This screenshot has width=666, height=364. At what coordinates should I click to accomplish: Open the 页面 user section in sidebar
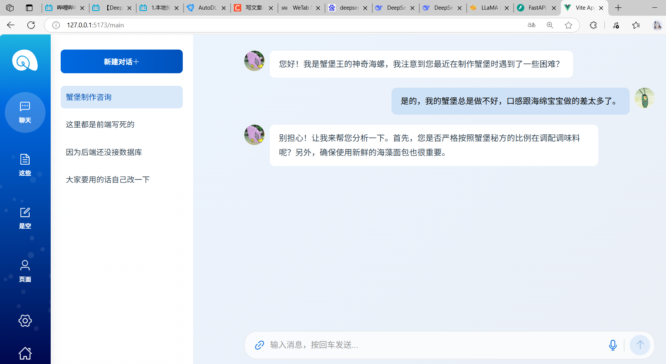coord(25,271)
